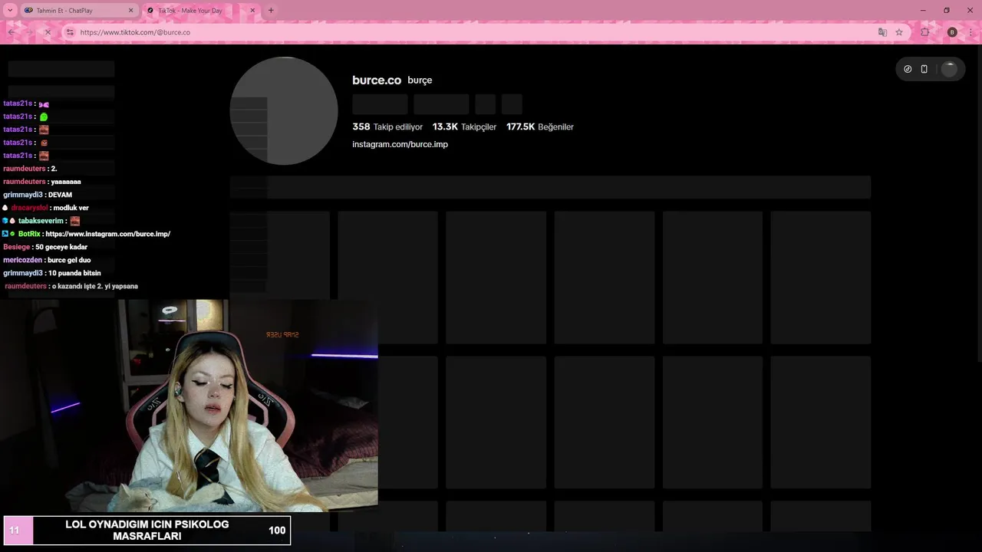This screenshot has width=982, height=552.
Task: Open the 13.3K Takipçiler followers list
Action: pos(464,127)
